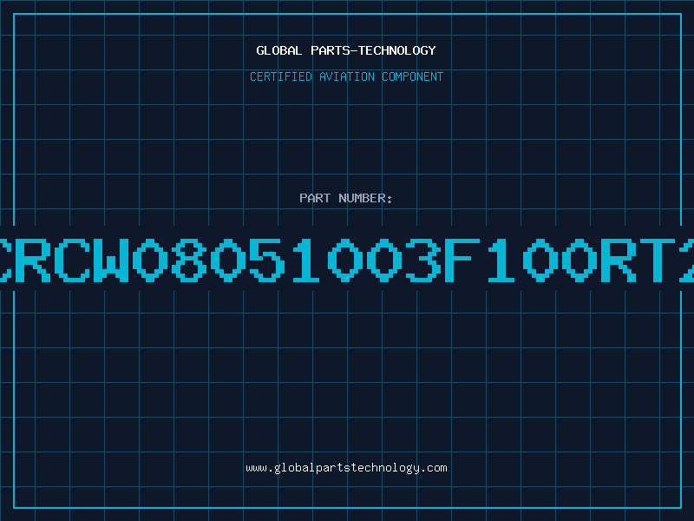Open the www.globalpartstechnology.com link
694x521 pixels.
pos(346,468)
